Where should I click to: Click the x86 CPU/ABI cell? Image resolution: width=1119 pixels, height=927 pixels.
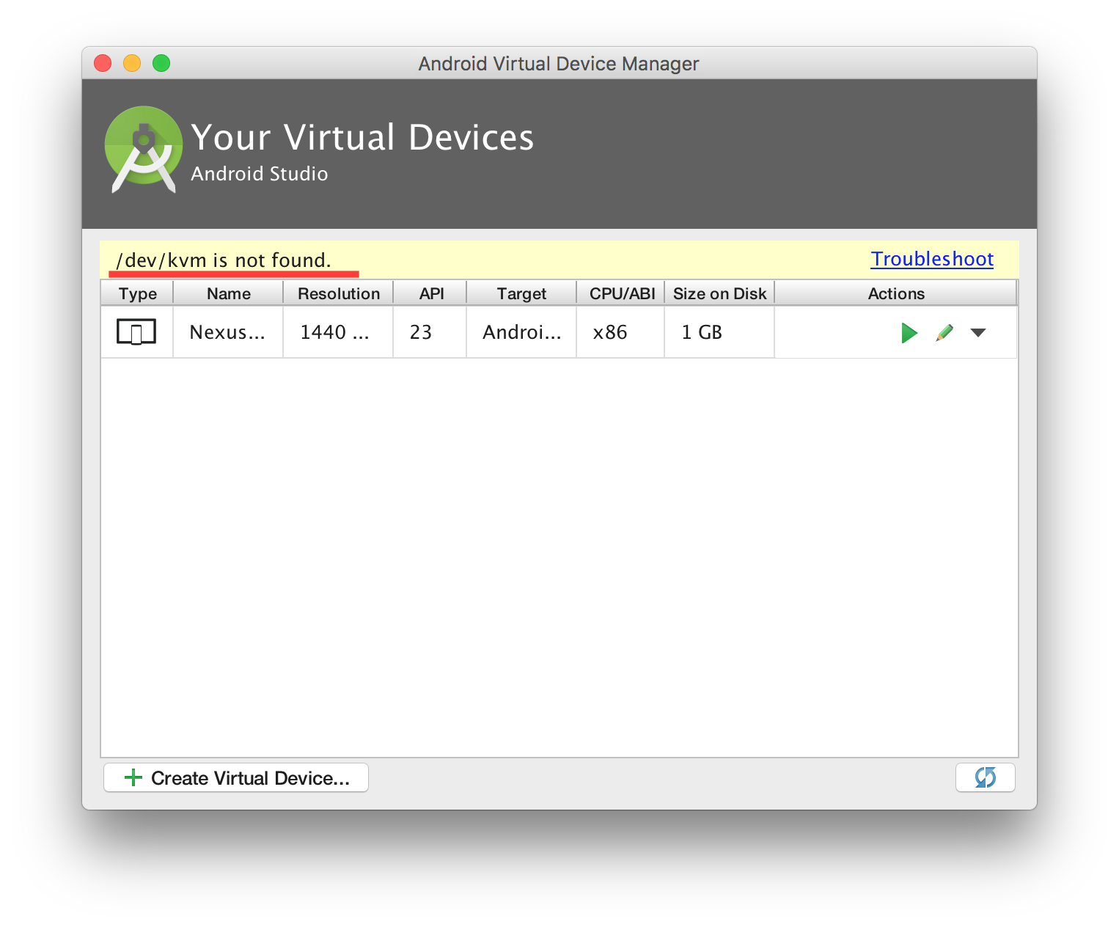click(x=610, y=332)
